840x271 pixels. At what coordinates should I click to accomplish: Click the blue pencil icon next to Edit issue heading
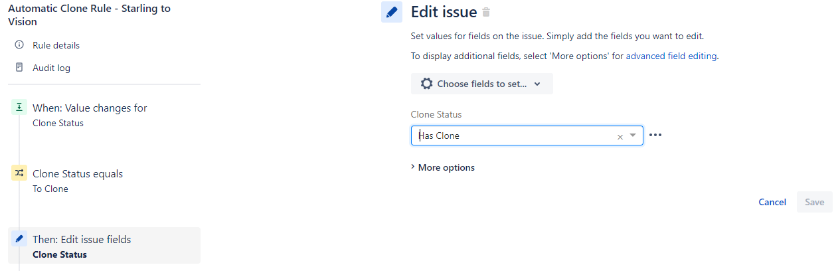click(x=392, y=12)
